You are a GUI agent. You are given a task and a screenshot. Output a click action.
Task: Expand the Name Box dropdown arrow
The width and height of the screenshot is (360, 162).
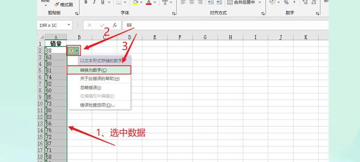(x=69, y=25)
